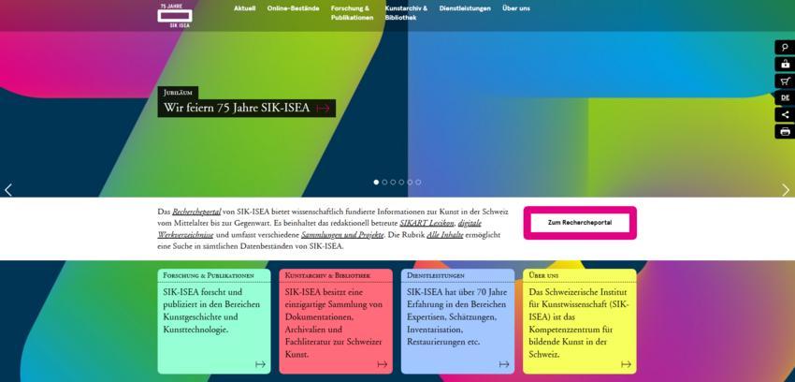Open the Über uns menu

click(516, 8)
